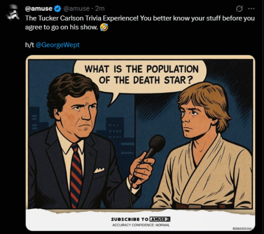This screenshot has width=264, height=234.
Task: Click the Subscribe To banner text
Action: click(x=130, y=219)
